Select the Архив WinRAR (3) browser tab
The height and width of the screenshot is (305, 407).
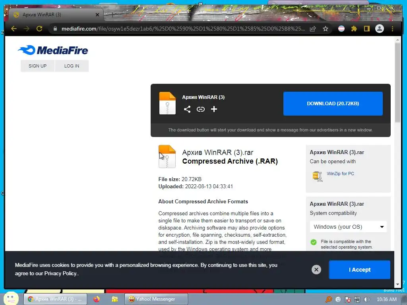56,15
